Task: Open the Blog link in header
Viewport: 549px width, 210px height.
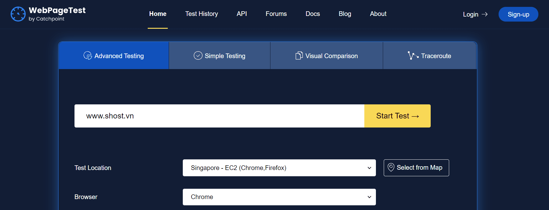Action: pyautogui.click(x=345, y=14)
